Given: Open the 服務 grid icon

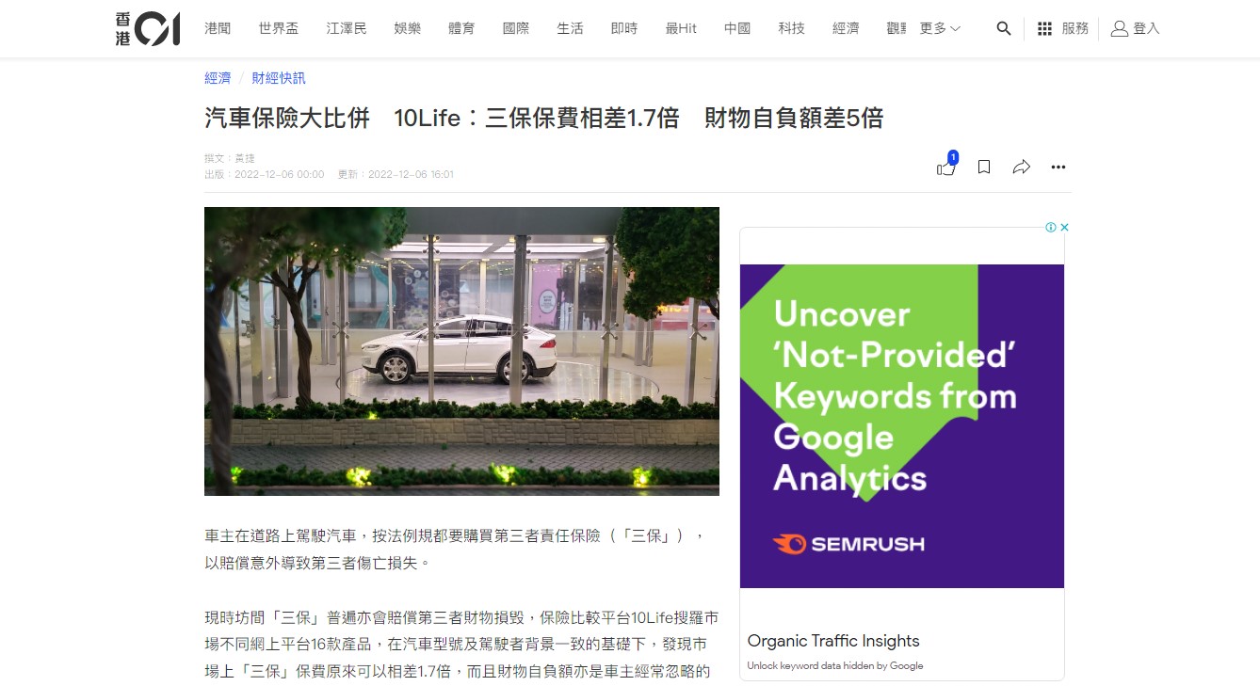Looking at the screenshot, I should (1044, 29).
